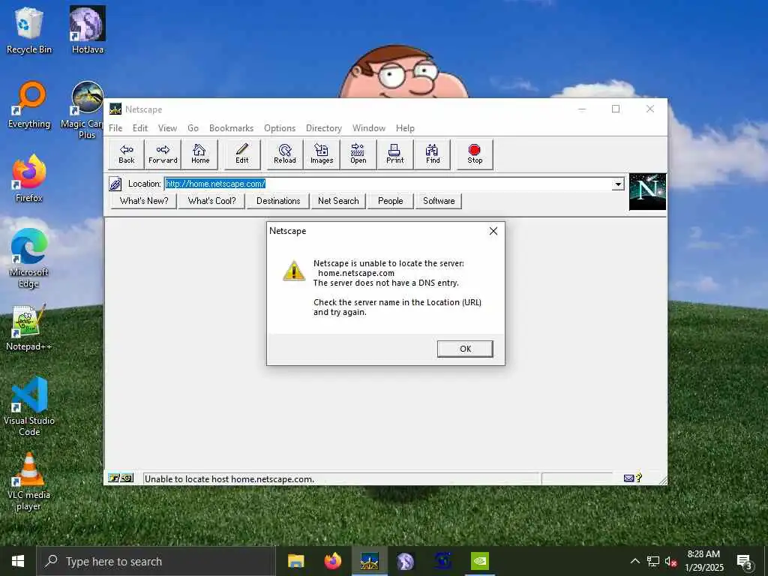Open the Edit menu

click(140, 128)
